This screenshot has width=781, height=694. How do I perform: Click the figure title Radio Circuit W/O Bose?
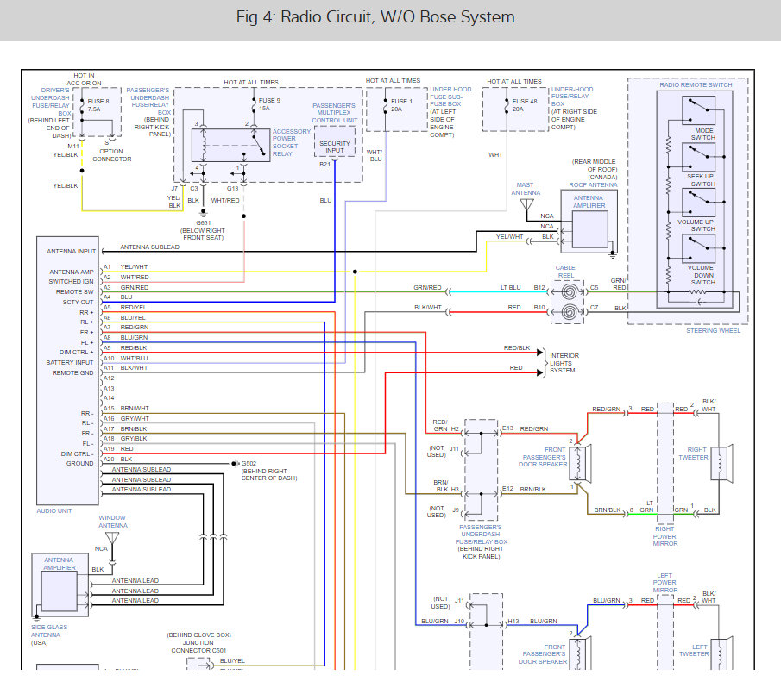tap(375, 17)
